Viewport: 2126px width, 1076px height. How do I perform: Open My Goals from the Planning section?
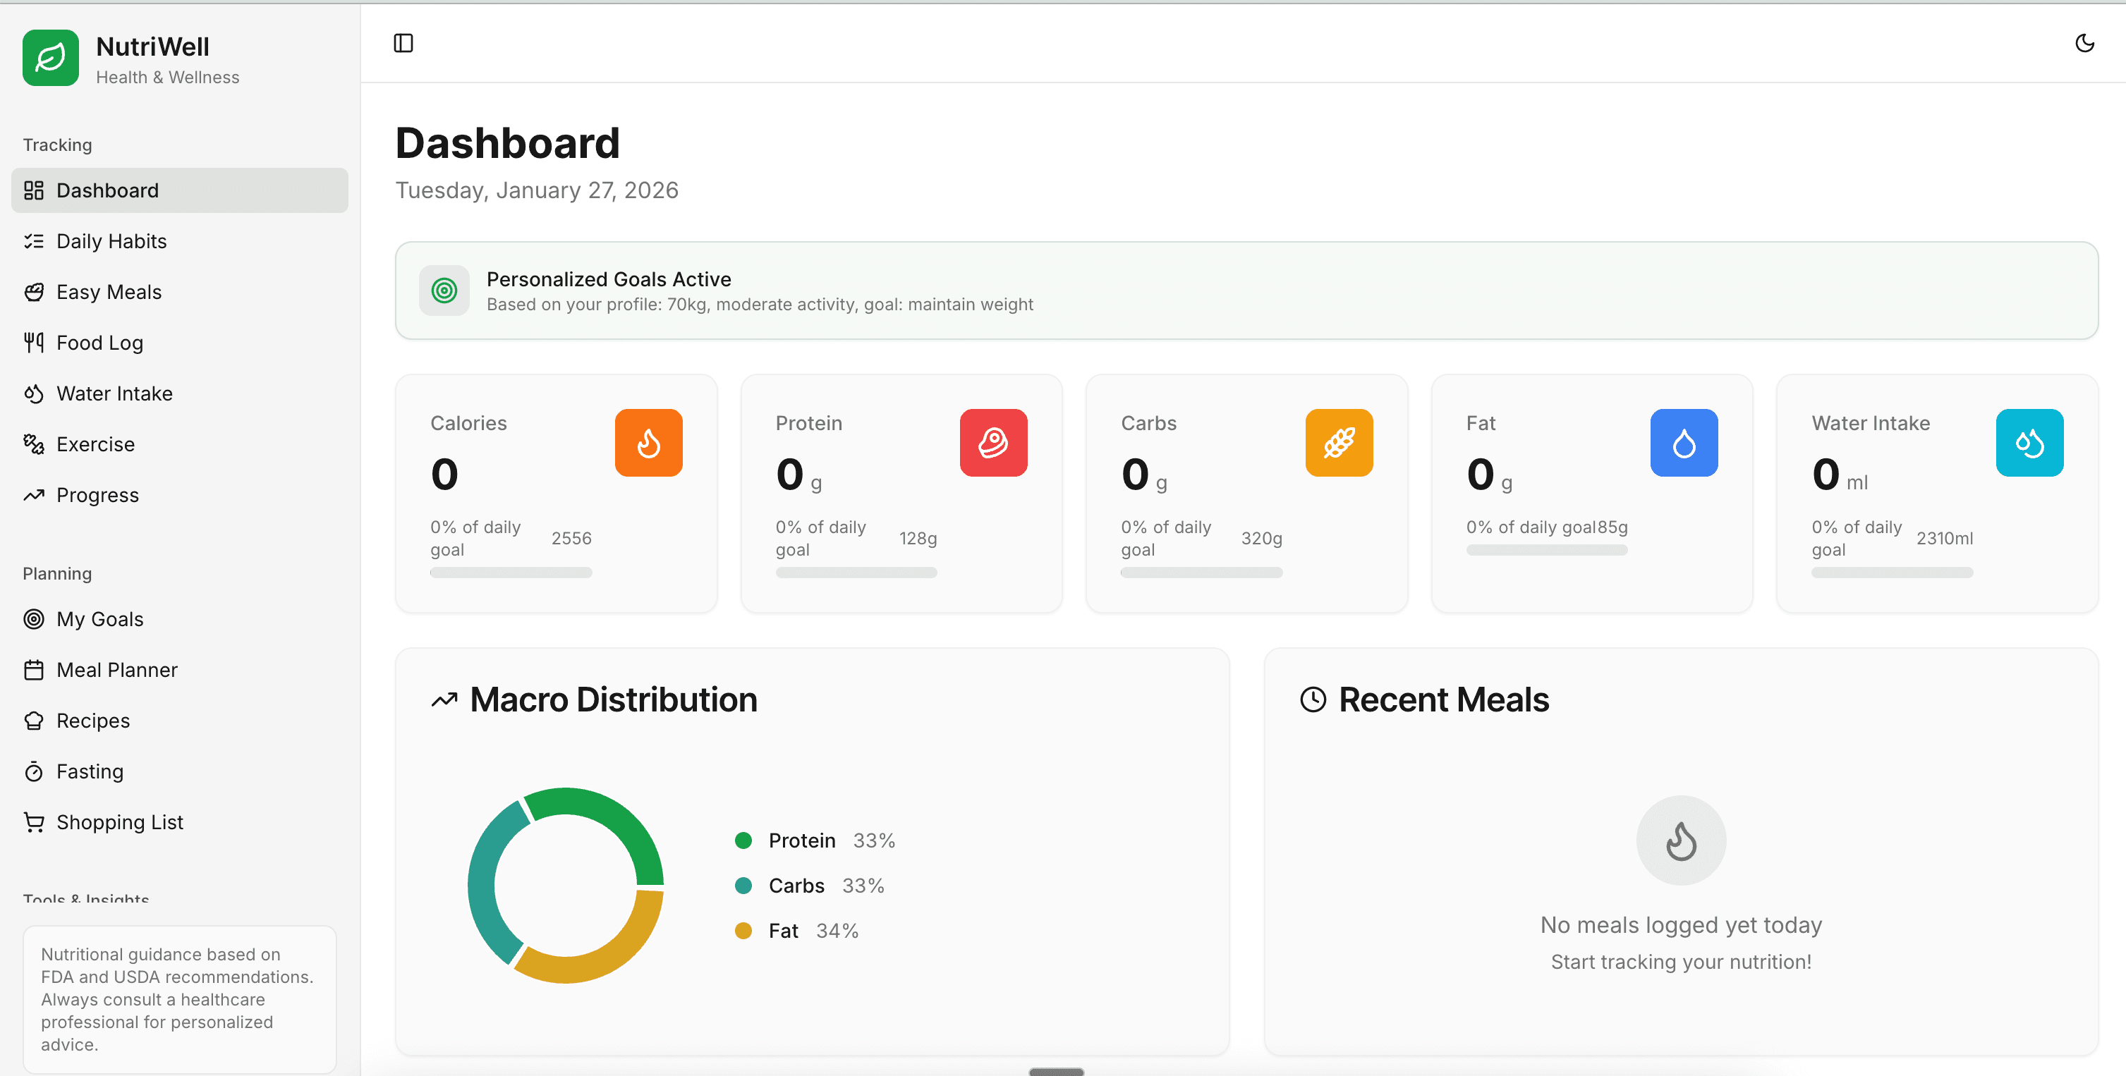(x=99, y=619)
